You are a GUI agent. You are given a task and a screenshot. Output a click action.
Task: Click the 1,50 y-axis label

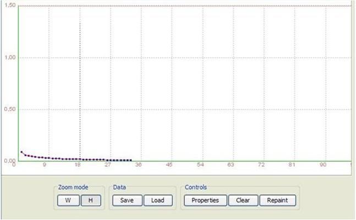[10, 5]
